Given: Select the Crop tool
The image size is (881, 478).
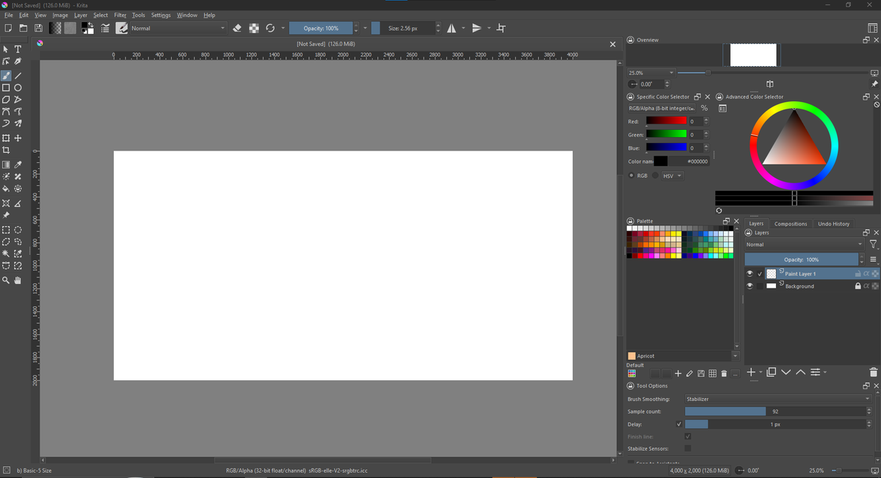Looking at the screenshot, I should [6, 150].
